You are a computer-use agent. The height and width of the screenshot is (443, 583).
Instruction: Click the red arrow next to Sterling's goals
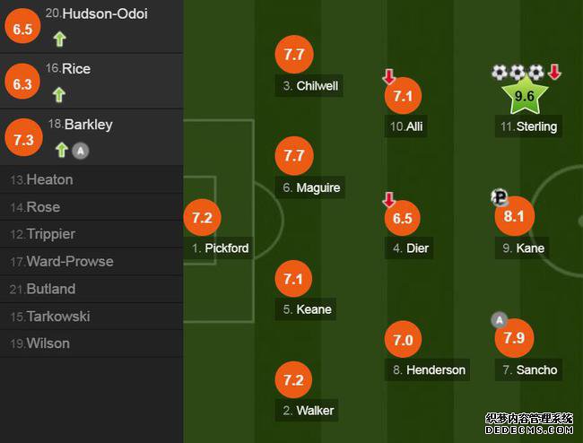tap(554, 72)
